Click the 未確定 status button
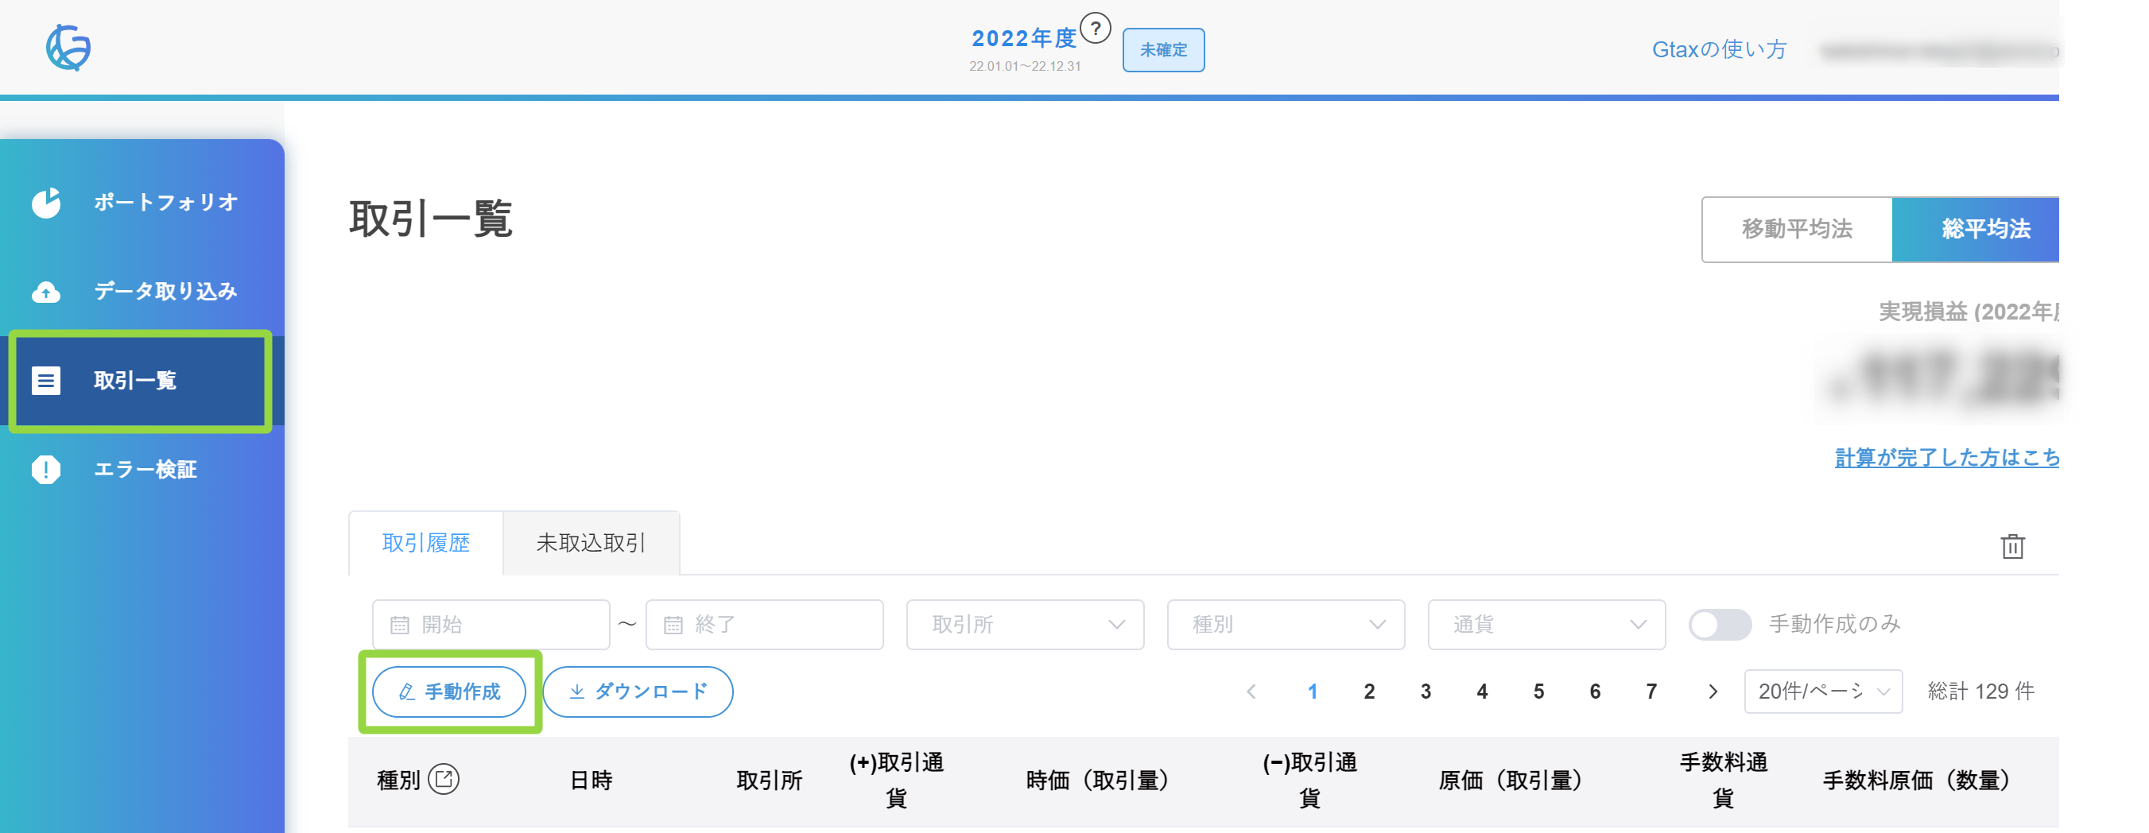The width and height of the screenshot is (2149, 833). tap(1163, 50)
